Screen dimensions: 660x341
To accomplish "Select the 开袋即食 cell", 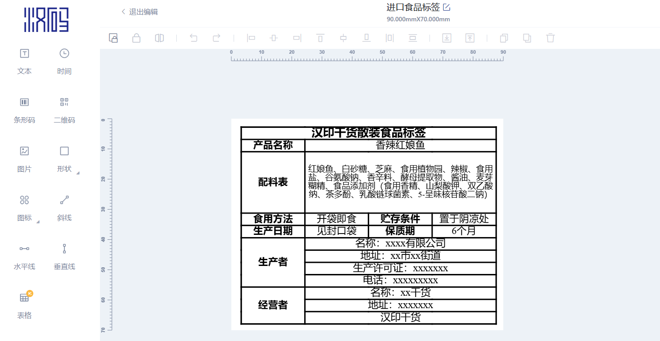I will pyautogui.click(x=337, y=219).
